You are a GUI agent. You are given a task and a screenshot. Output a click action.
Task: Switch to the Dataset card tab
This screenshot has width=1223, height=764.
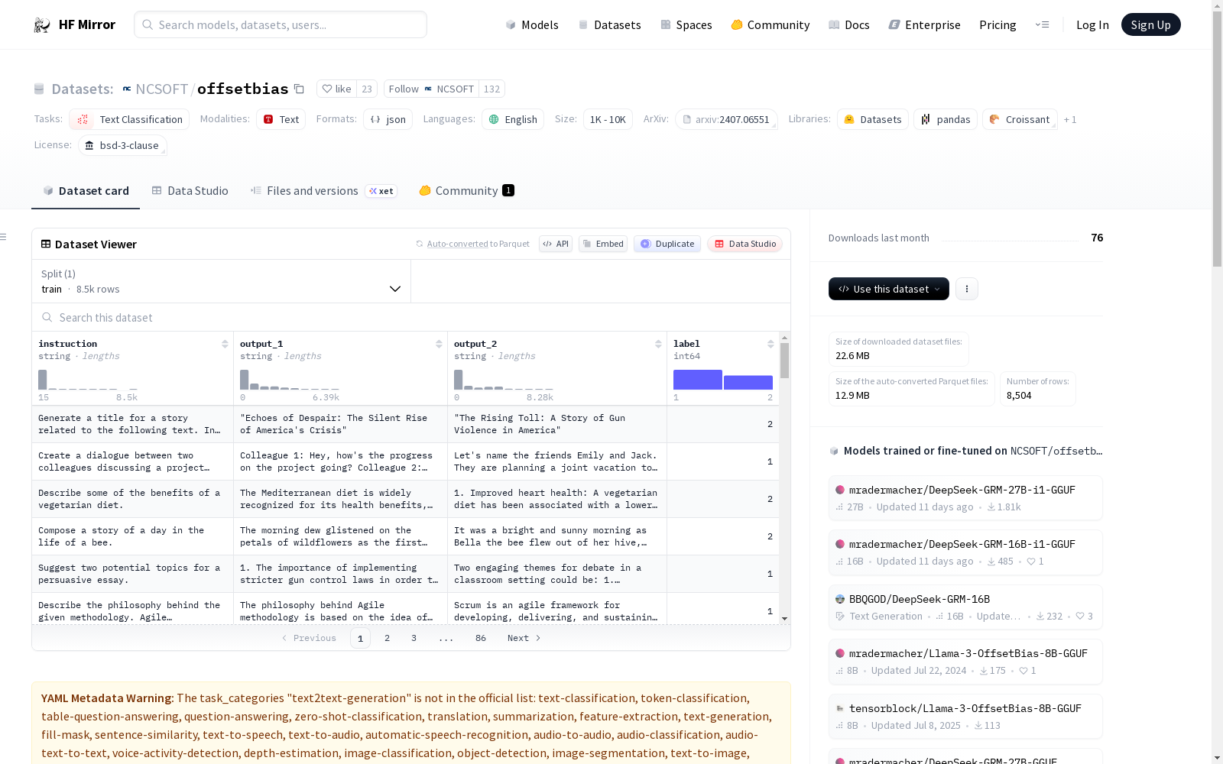86,191
